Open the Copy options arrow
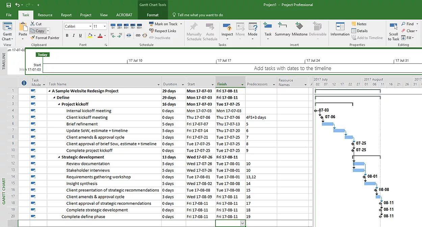Viewport: 422px width, 227px height. point(48,31)
